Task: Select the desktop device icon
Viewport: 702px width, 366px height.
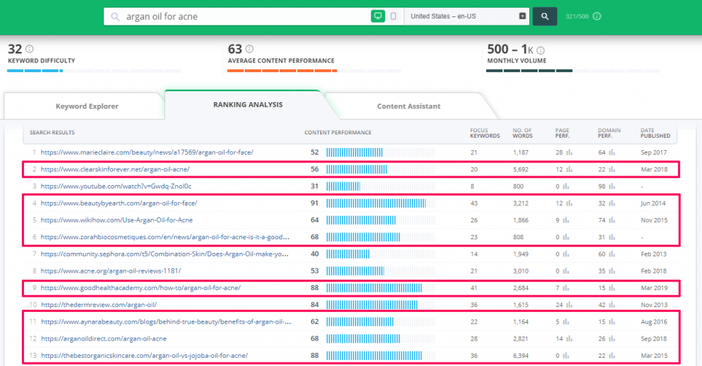Action: pyautogui.click(x=378, y=16)
